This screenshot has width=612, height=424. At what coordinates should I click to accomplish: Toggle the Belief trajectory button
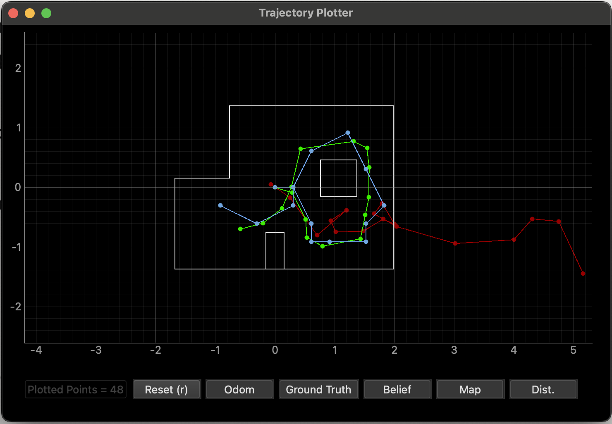[397, 389]
